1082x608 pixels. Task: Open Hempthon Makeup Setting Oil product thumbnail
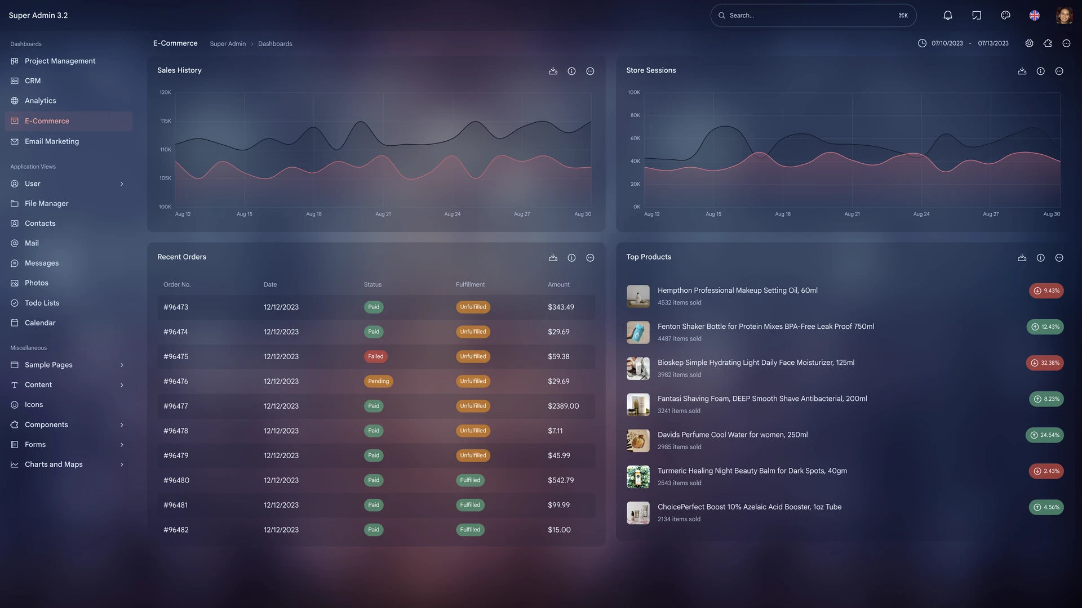[x=638, y=296]
